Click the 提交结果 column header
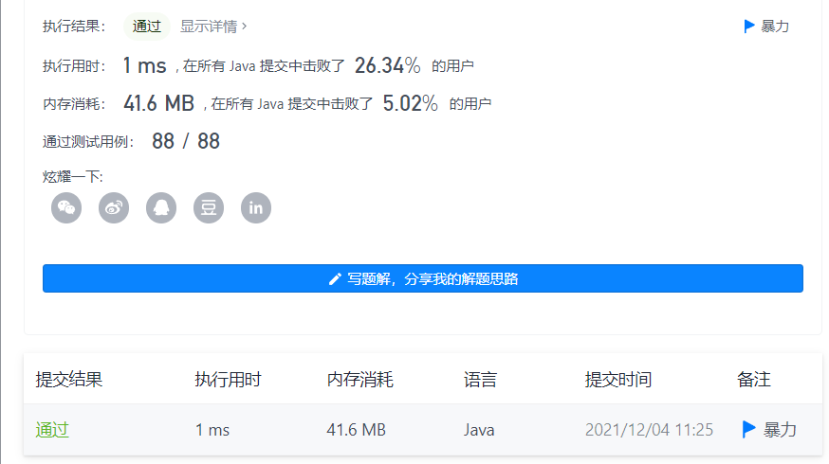Image resolution: width=829 pixels, height=464 pixels. 68,380
